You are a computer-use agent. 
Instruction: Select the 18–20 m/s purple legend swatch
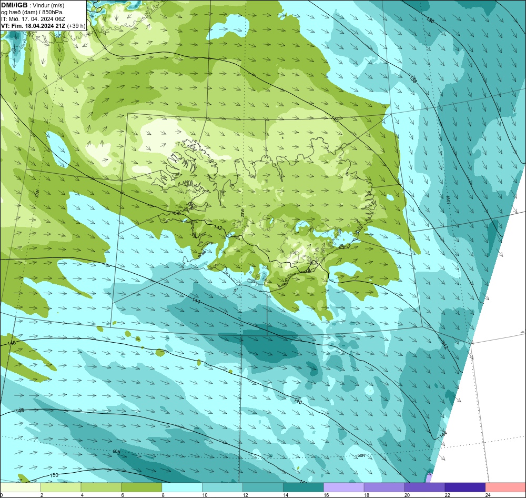(384, 487)
